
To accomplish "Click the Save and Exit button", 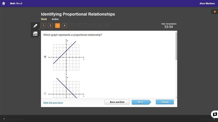I will 117,102.
